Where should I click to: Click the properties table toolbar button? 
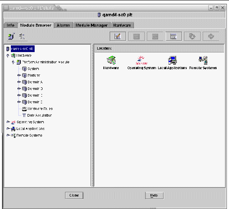coord(174,36)
